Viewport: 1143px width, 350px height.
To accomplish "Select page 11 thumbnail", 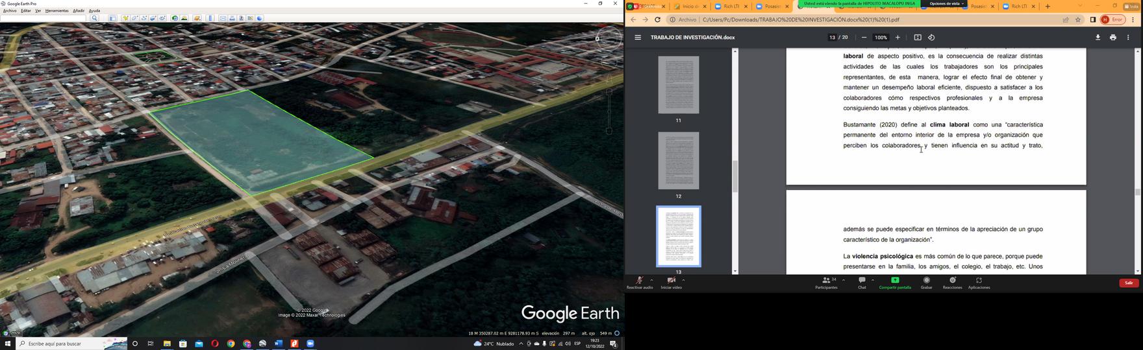I will tap(679, 85).
